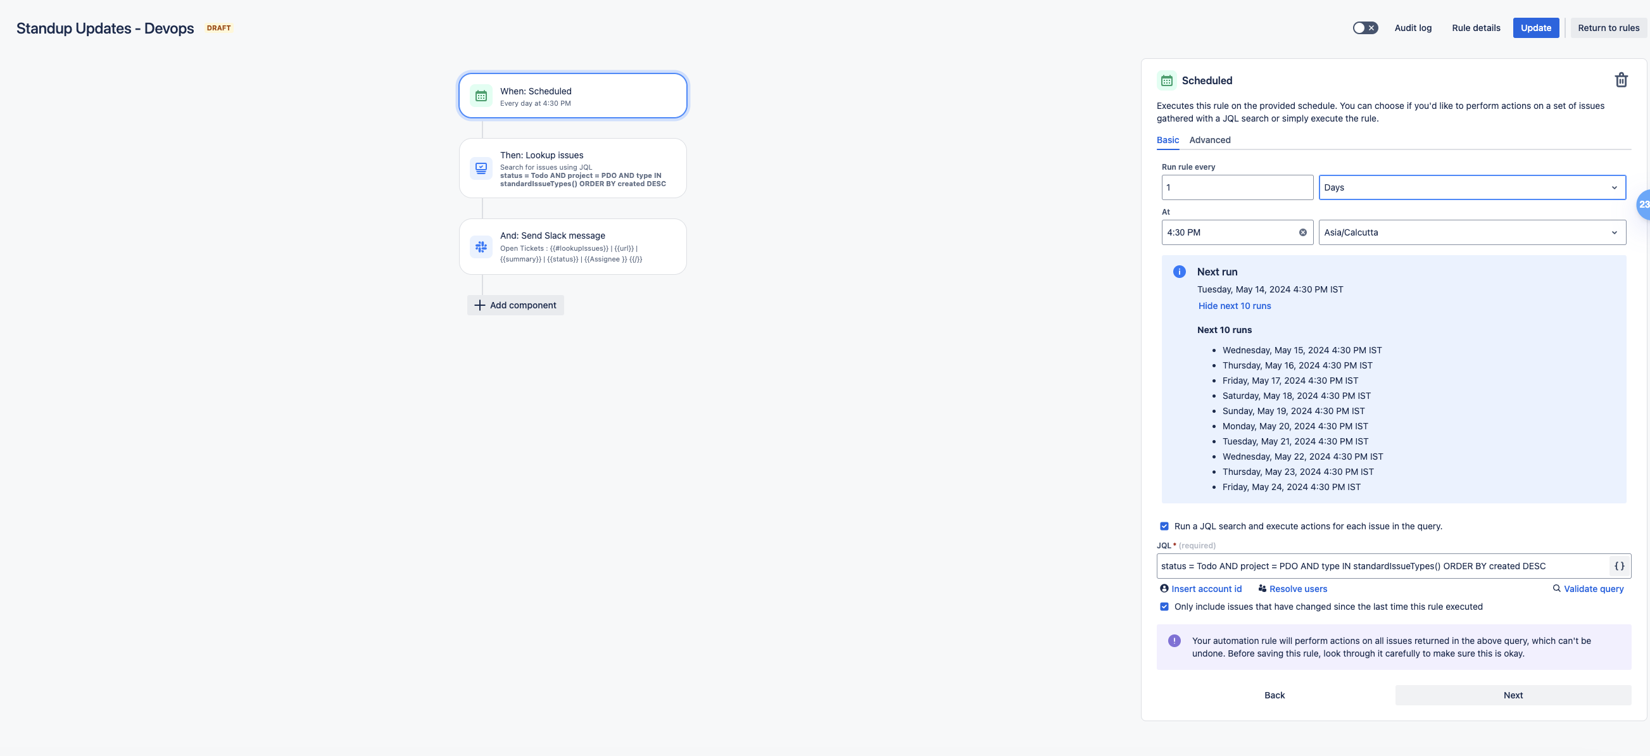Click the Insert account id person icon
Screen dimensions: 1650x756
coord(1164,588)
